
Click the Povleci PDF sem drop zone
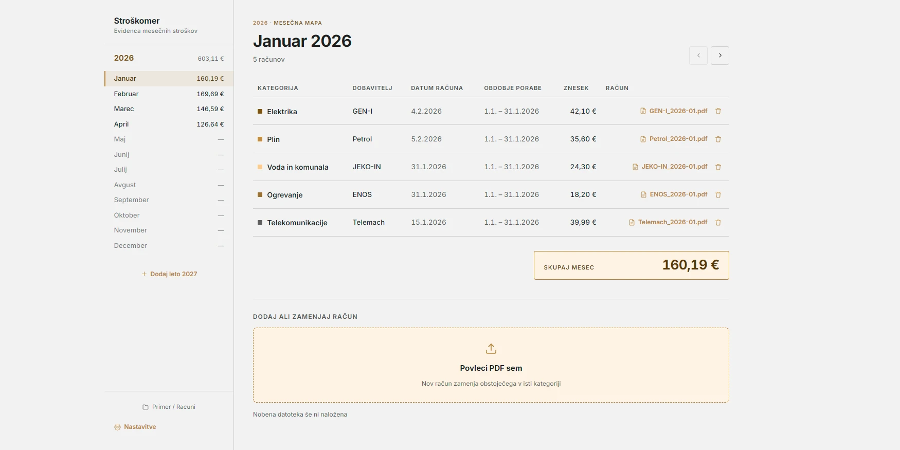491,365
